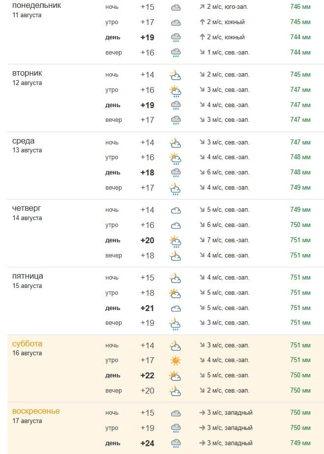Click Wednesday night moon-and-cloud icon
324x454 pixels.
click(x=176, y=143)
